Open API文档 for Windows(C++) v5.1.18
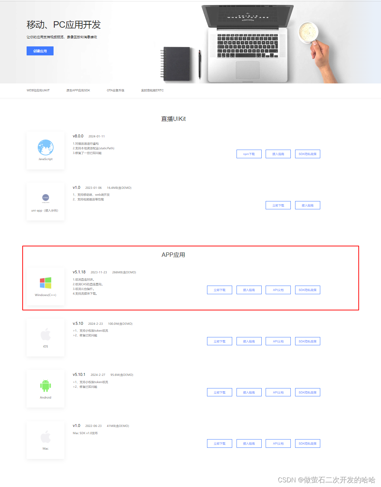Viewport: 381px width, 487px height. 278,290
